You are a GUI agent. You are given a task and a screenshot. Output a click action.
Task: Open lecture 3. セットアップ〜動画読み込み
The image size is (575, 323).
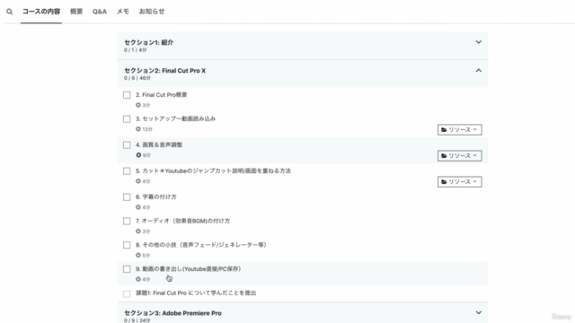[x=176, y=118]
